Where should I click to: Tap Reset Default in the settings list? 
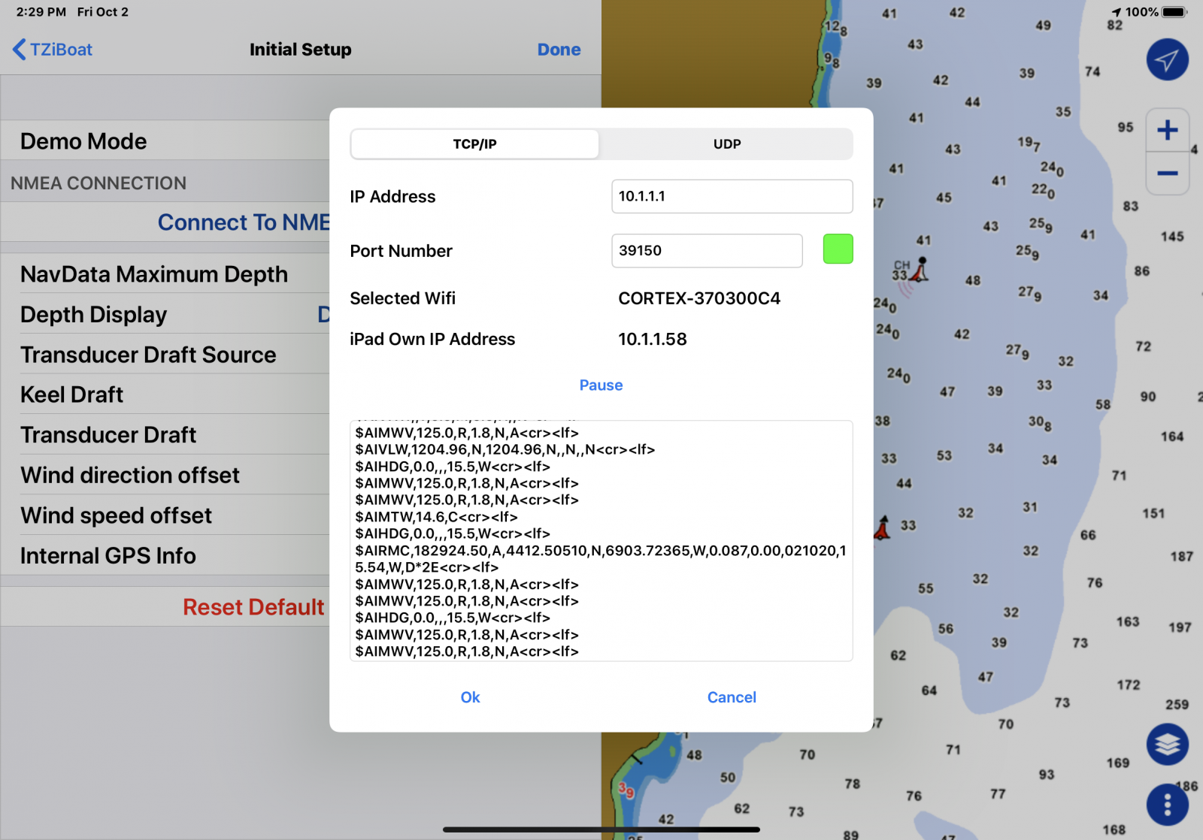tap(253, 606)
